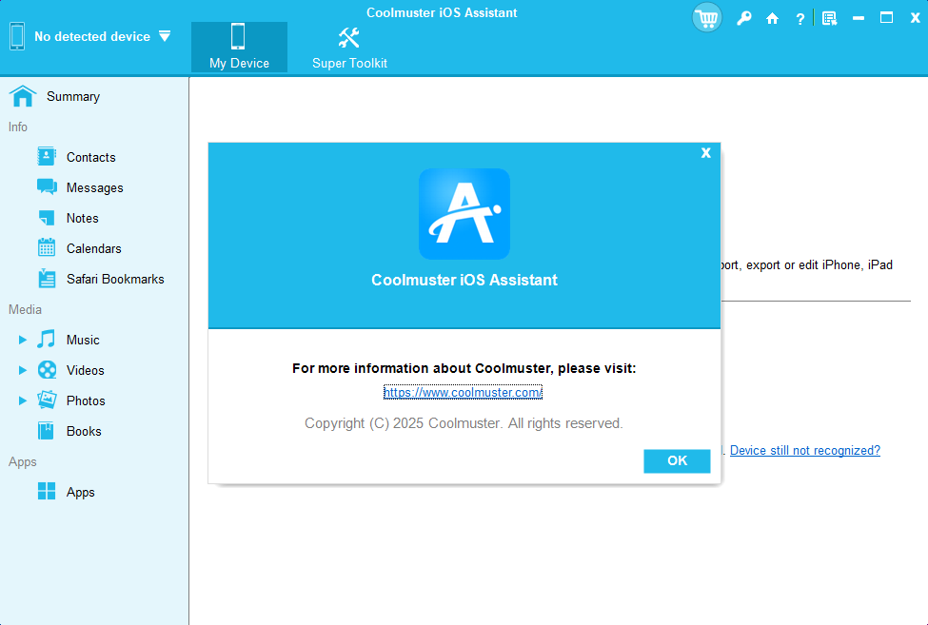928x625 pixels.
Task: Click the key register icon
Action: (x=744, y=18)
